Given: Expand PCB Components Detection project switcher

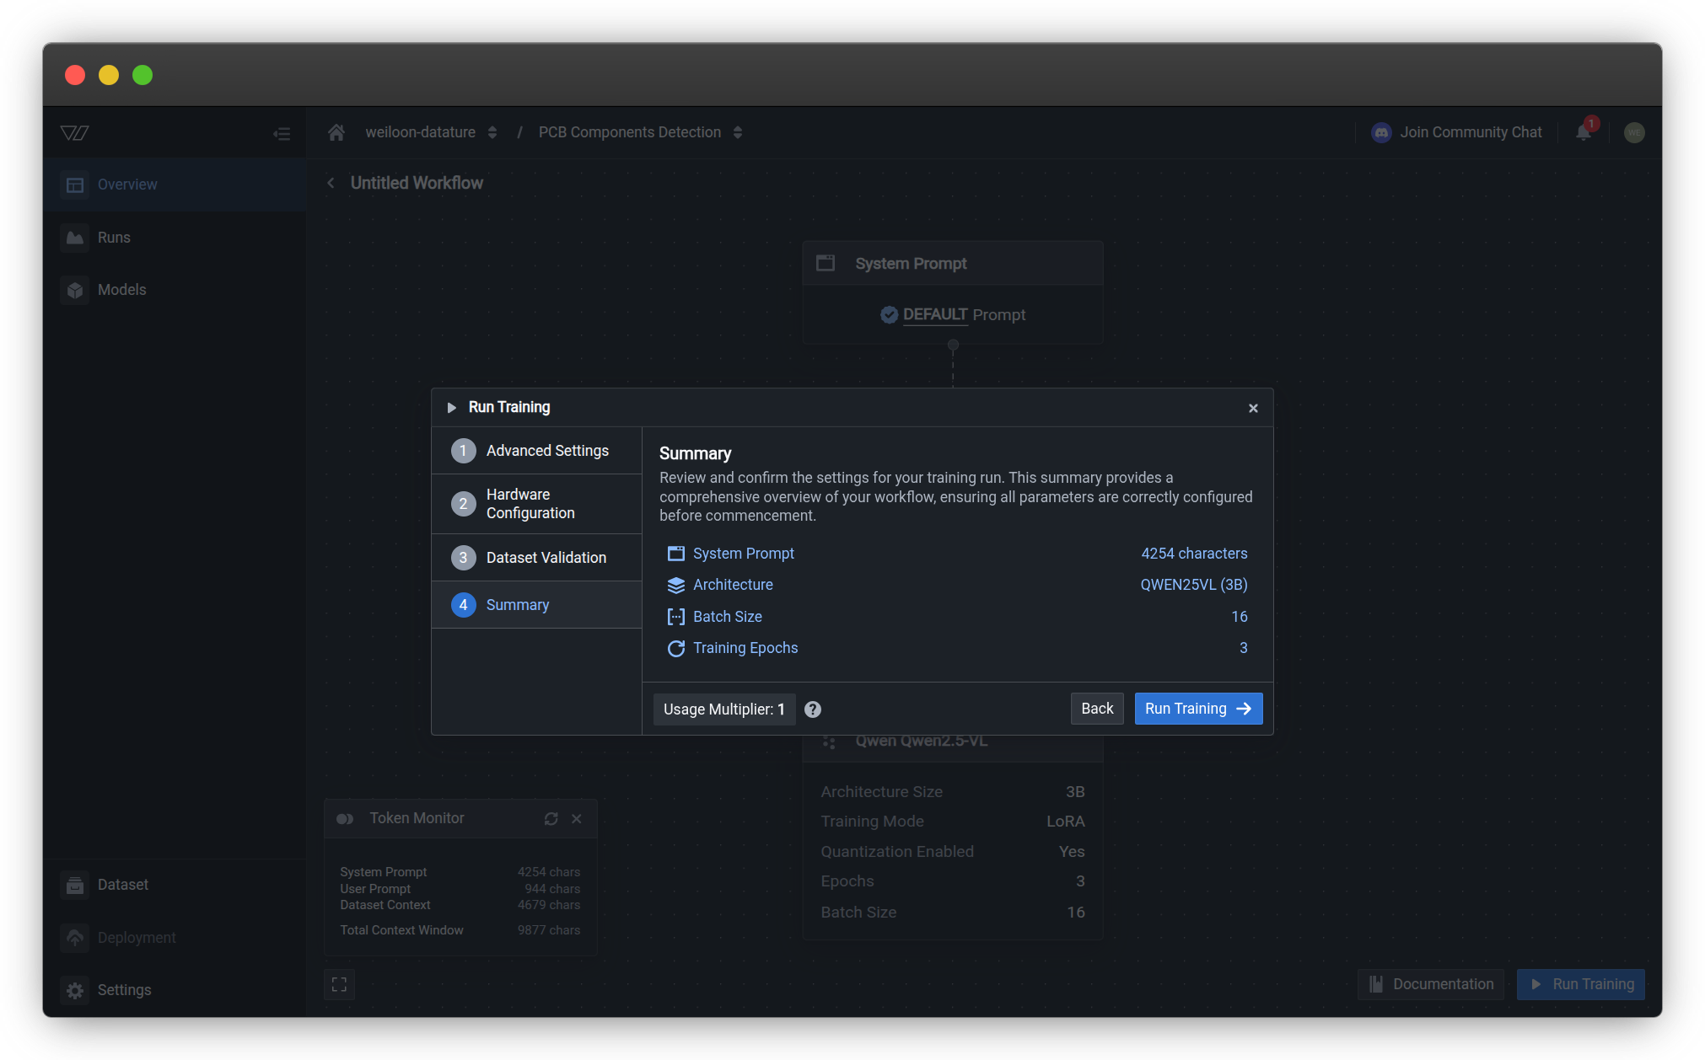Looking at the screenshot, I should click(x=738, y=132).
